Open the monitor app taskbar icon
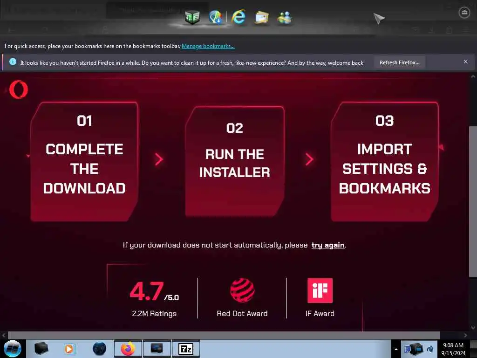 pyautogui.click(x=157, y=349)
